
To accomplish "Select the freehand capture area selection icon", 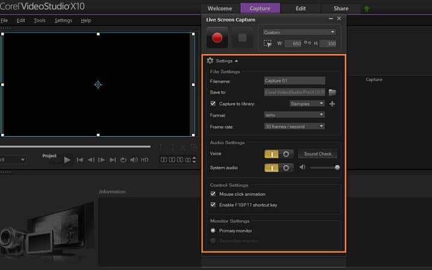I will 268,44.
